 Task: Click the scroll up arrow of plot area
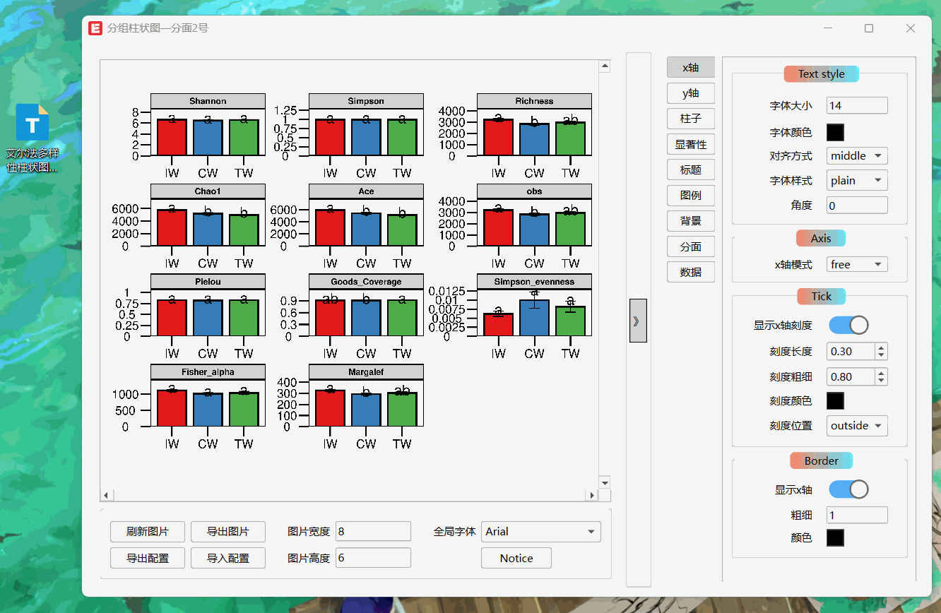pos(605,66)
